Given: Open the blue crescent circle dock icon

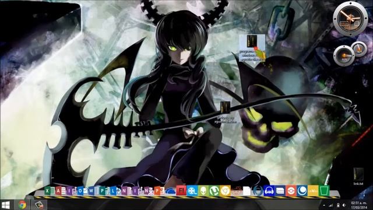Looking at the screenshot, I should pyautogui.click(x=302, y=191).
